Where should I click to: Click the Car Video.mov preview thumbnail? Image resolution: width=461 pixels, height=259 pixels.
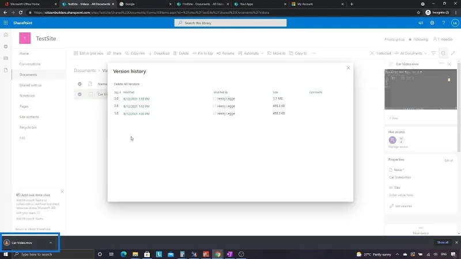tap(421, 89)
